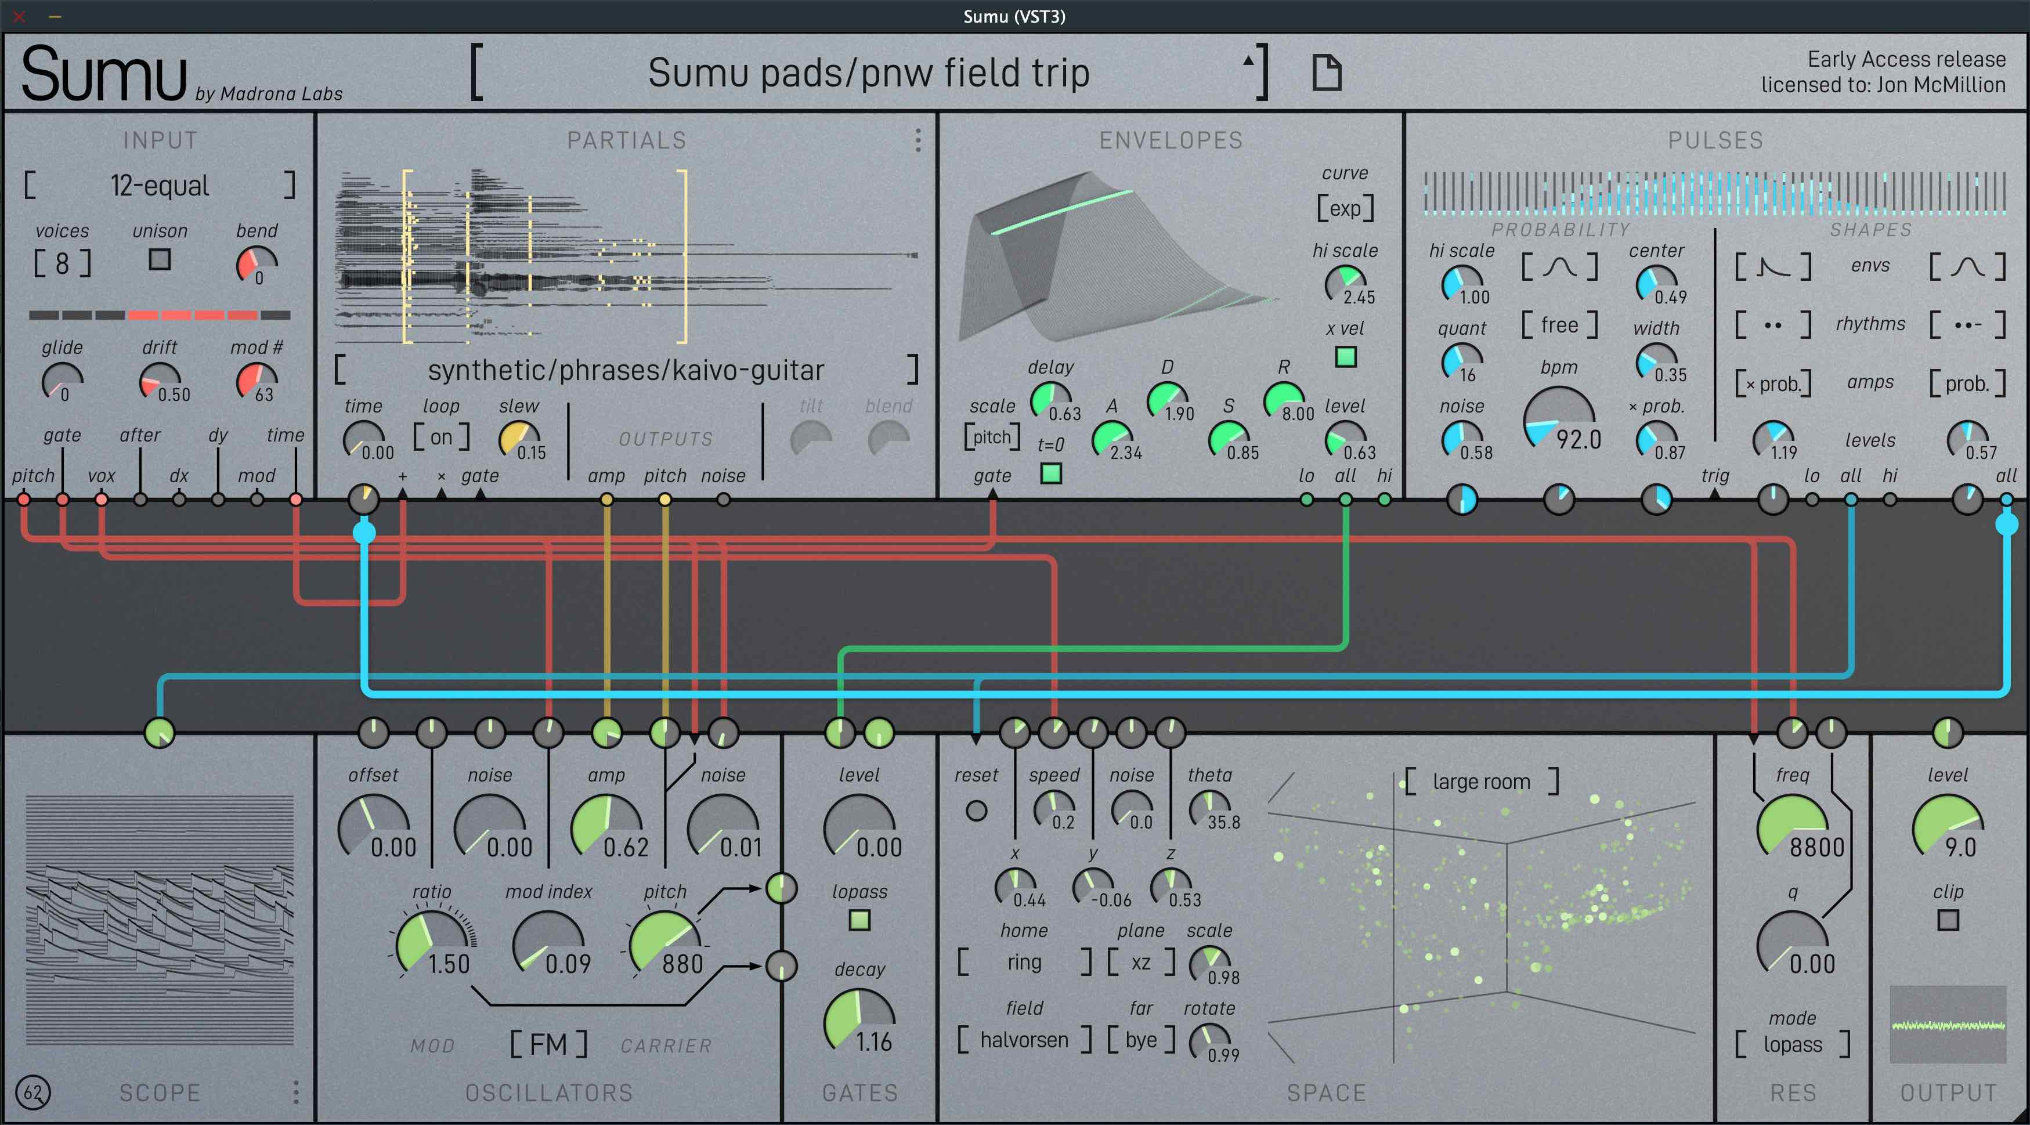Click the pulses probability bar strip
Image resolution: width=2030 pixels, height=1125 pixels.
[1715, 192]
